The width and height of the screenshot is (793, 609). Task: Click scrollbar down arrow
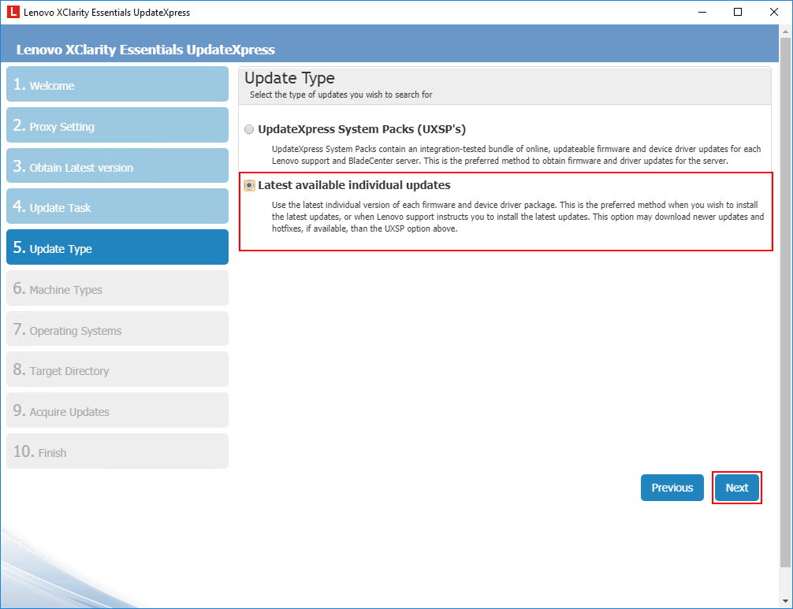(785, 601)
